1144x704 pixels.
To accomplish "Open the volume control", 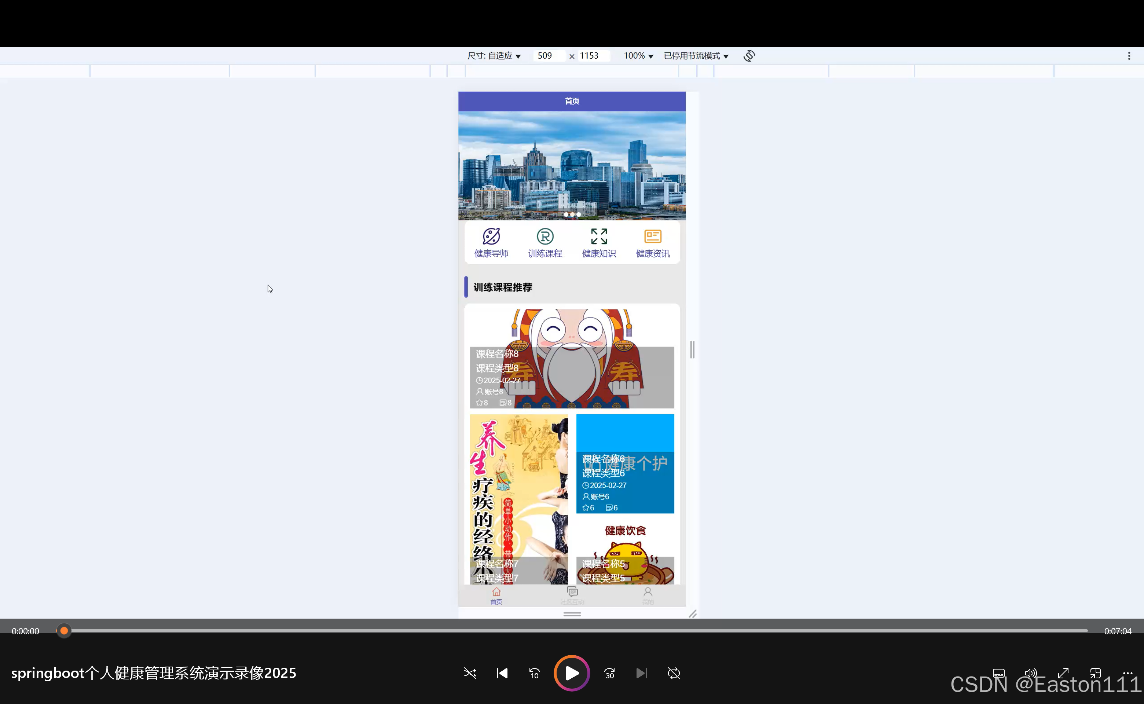I will [x=1031, y=673].
